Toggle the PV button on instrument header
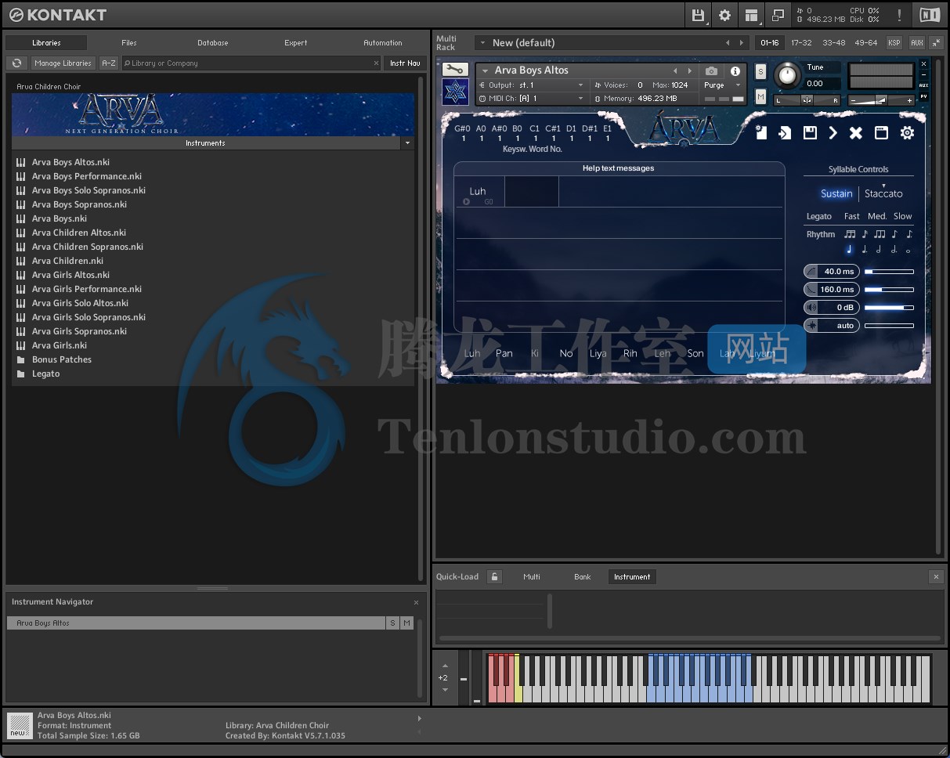This screenshot has width=950, height=758. tap(923, 96)
